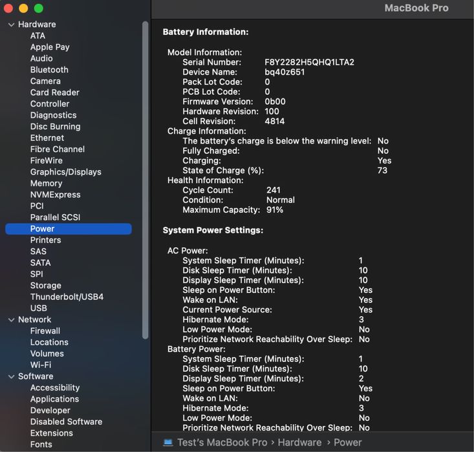Click the yellow minimize window button
The image size is (474, 452).
23,8
